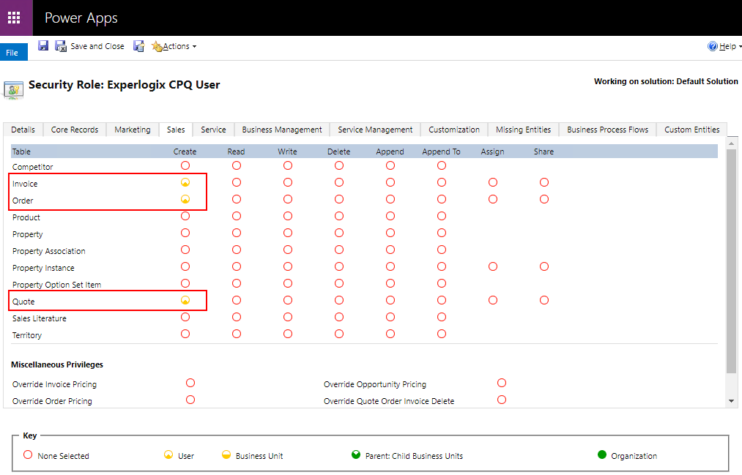The width and height of the screenshot is (742, 475).
Task: Click the Read column header
Action: (236, 152)
